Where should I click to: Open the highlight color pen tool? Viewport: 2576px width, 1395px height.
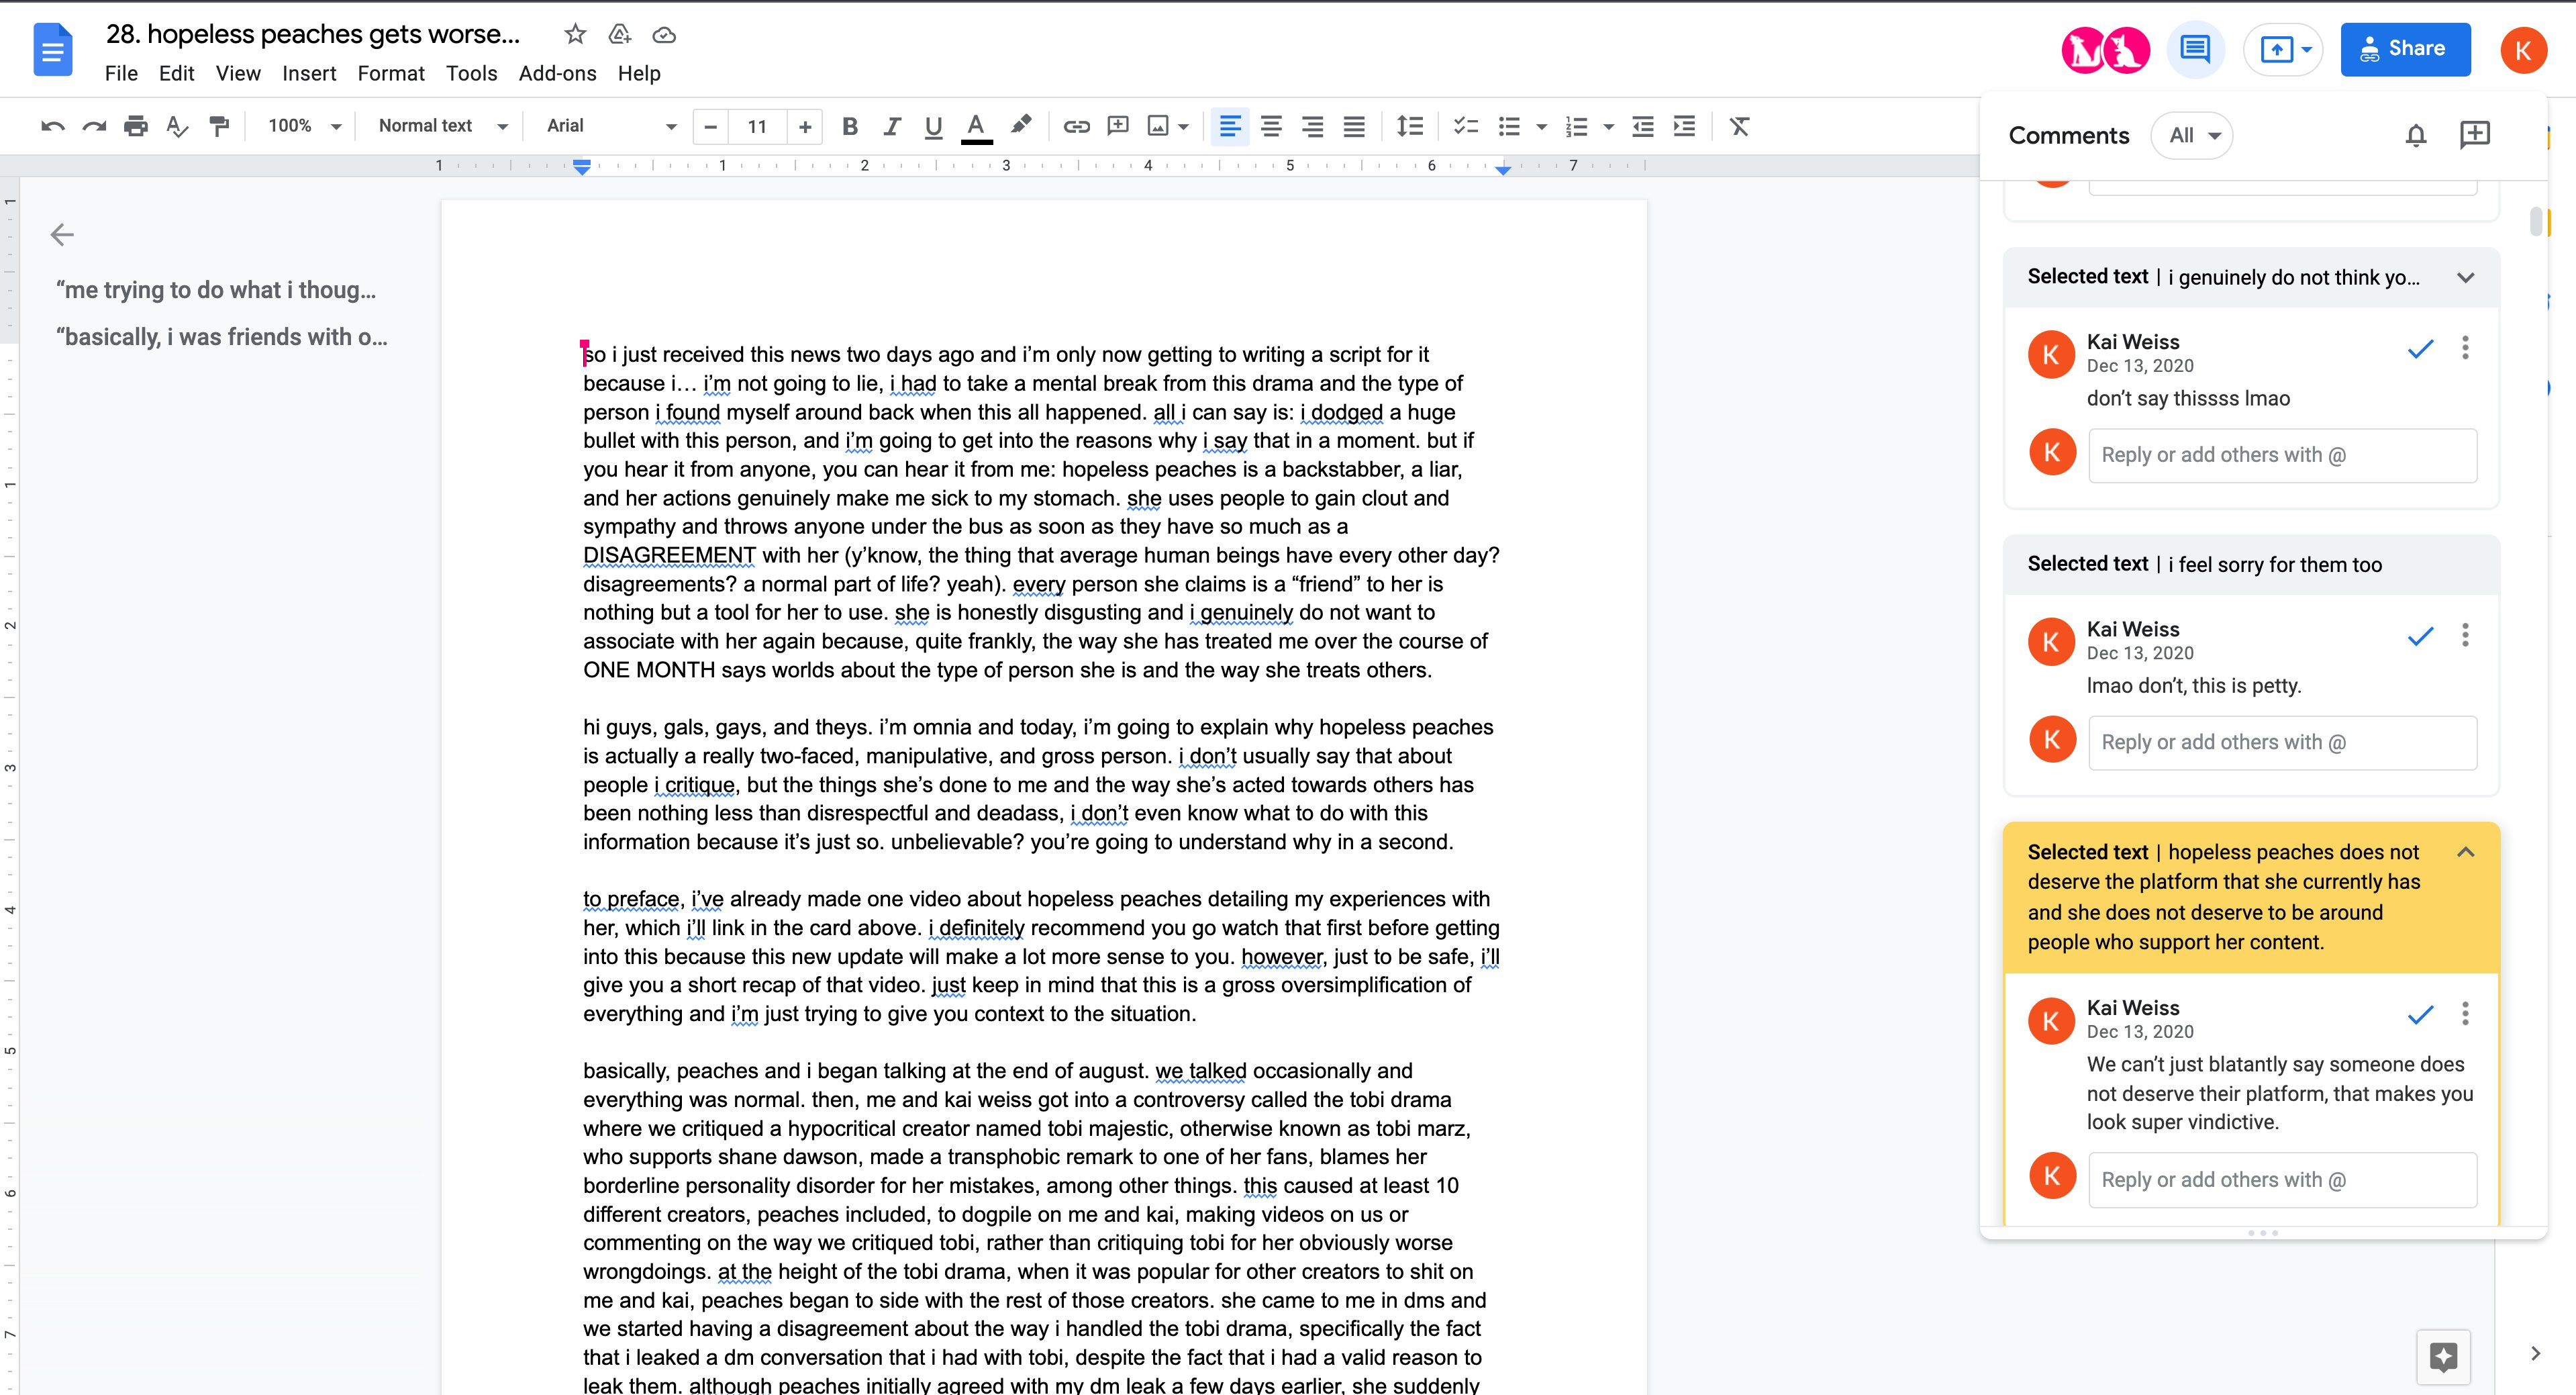click(x=1020, y=125)
